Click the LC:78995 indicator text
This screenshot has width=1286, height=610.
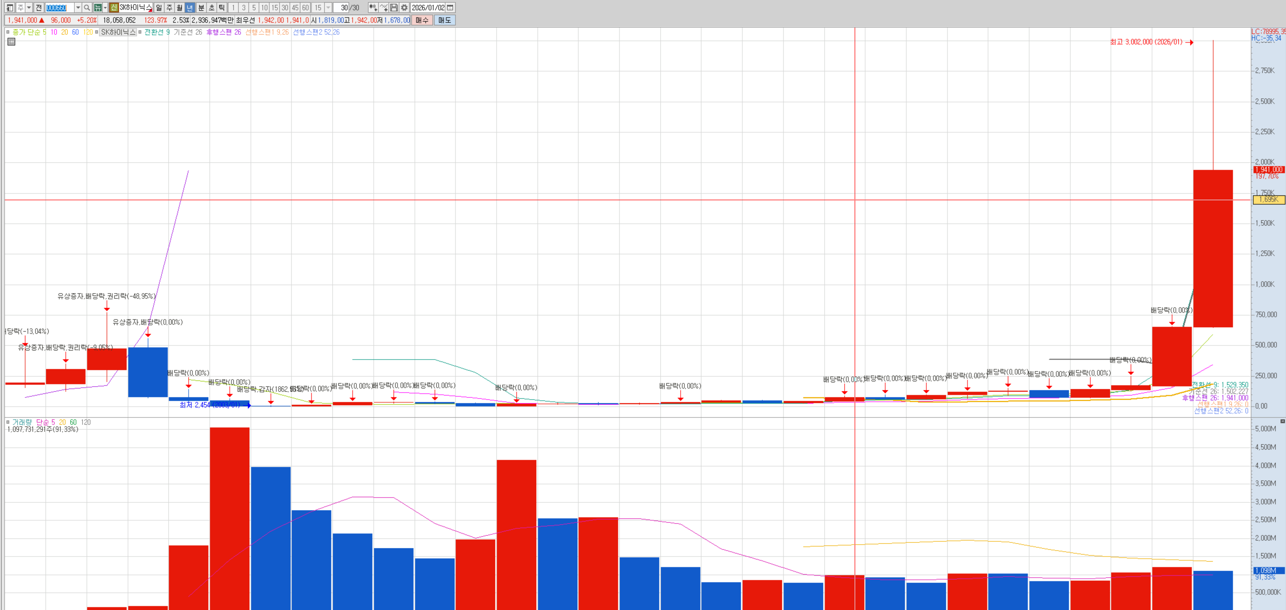click(x=1268, y=31)
